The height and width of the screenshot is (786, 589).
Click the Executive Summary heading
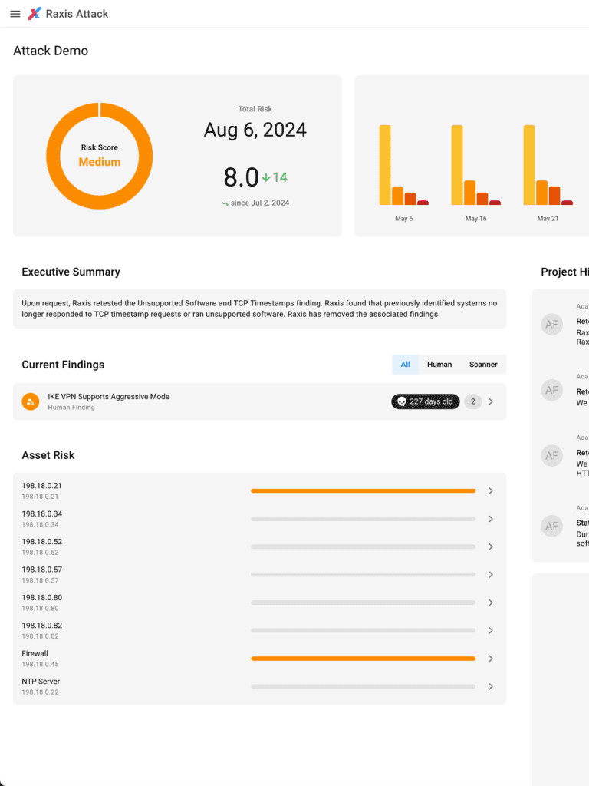click(71, 272)
